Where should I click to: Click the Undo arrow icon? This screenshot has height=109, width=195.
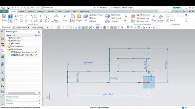12,8
